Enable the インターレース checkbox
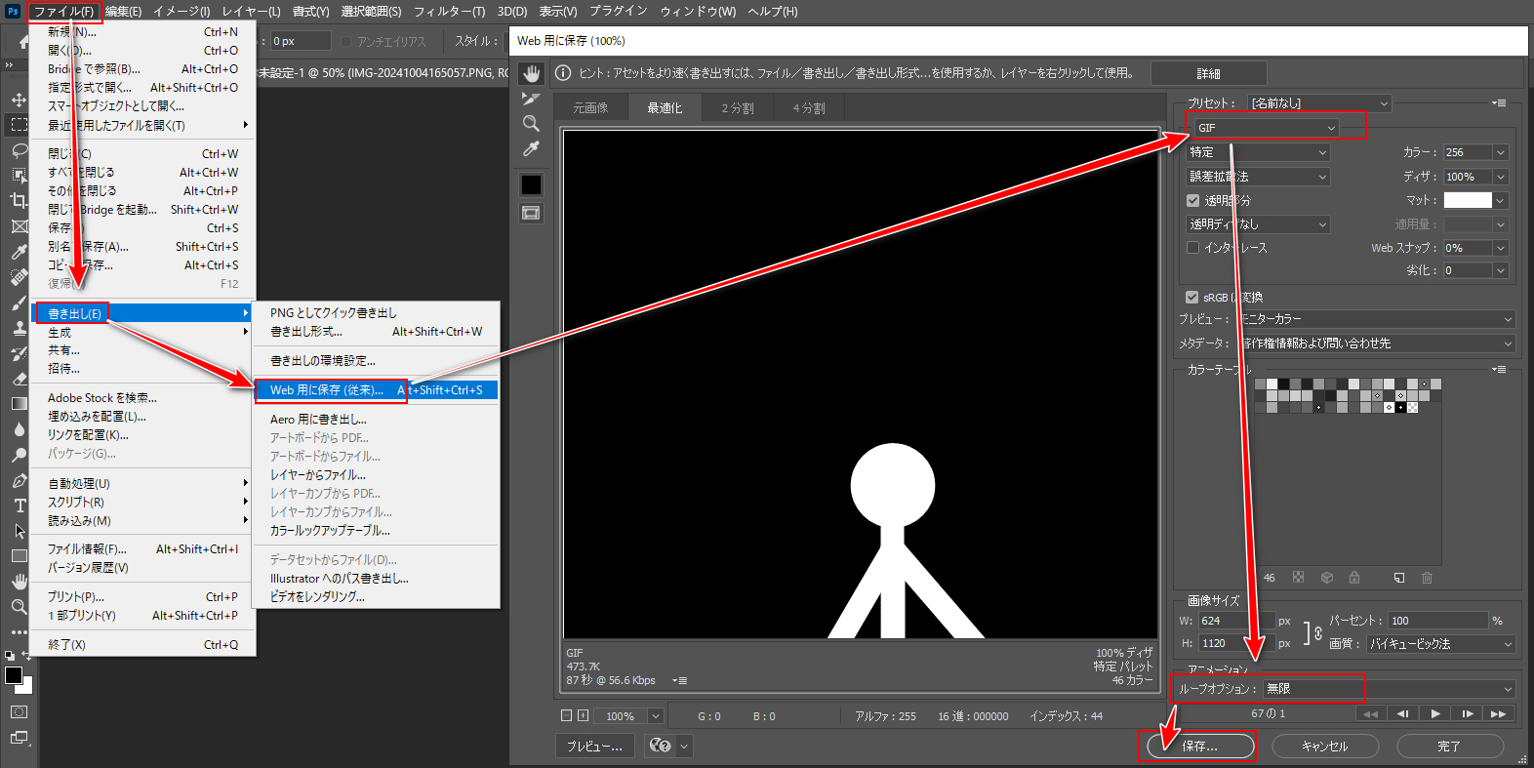 pyautogui.click(x=1192, y=248)
